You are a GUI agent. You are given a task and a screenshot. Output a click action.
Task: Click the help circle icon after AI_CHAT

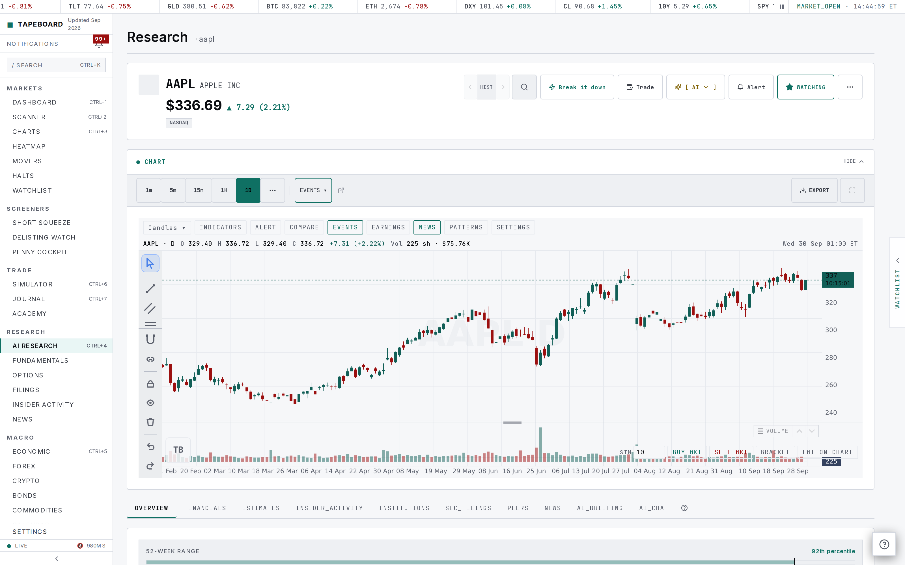(x=684, y=508)
